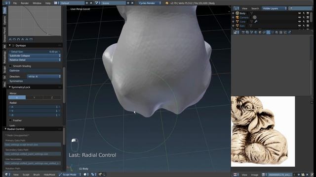The width and height of the screenshot is (316, 177).
Task: Open the screen layout browse icon
Action: tap(57, 3)
